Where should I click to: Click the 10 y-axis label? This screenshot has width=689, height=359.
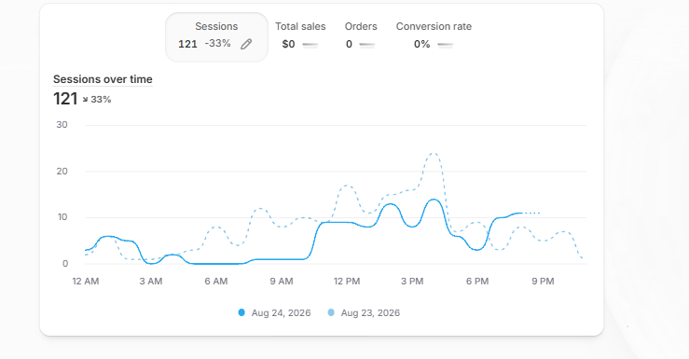(x=62, y=217)
